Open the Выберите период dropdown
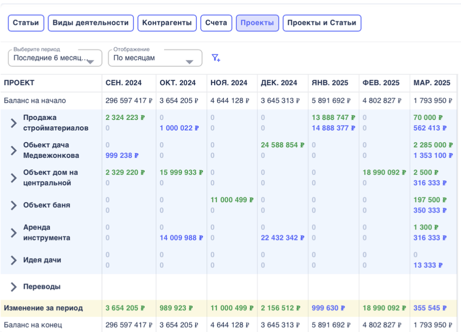This screenshot has width=461, height=332. point(55,58)
